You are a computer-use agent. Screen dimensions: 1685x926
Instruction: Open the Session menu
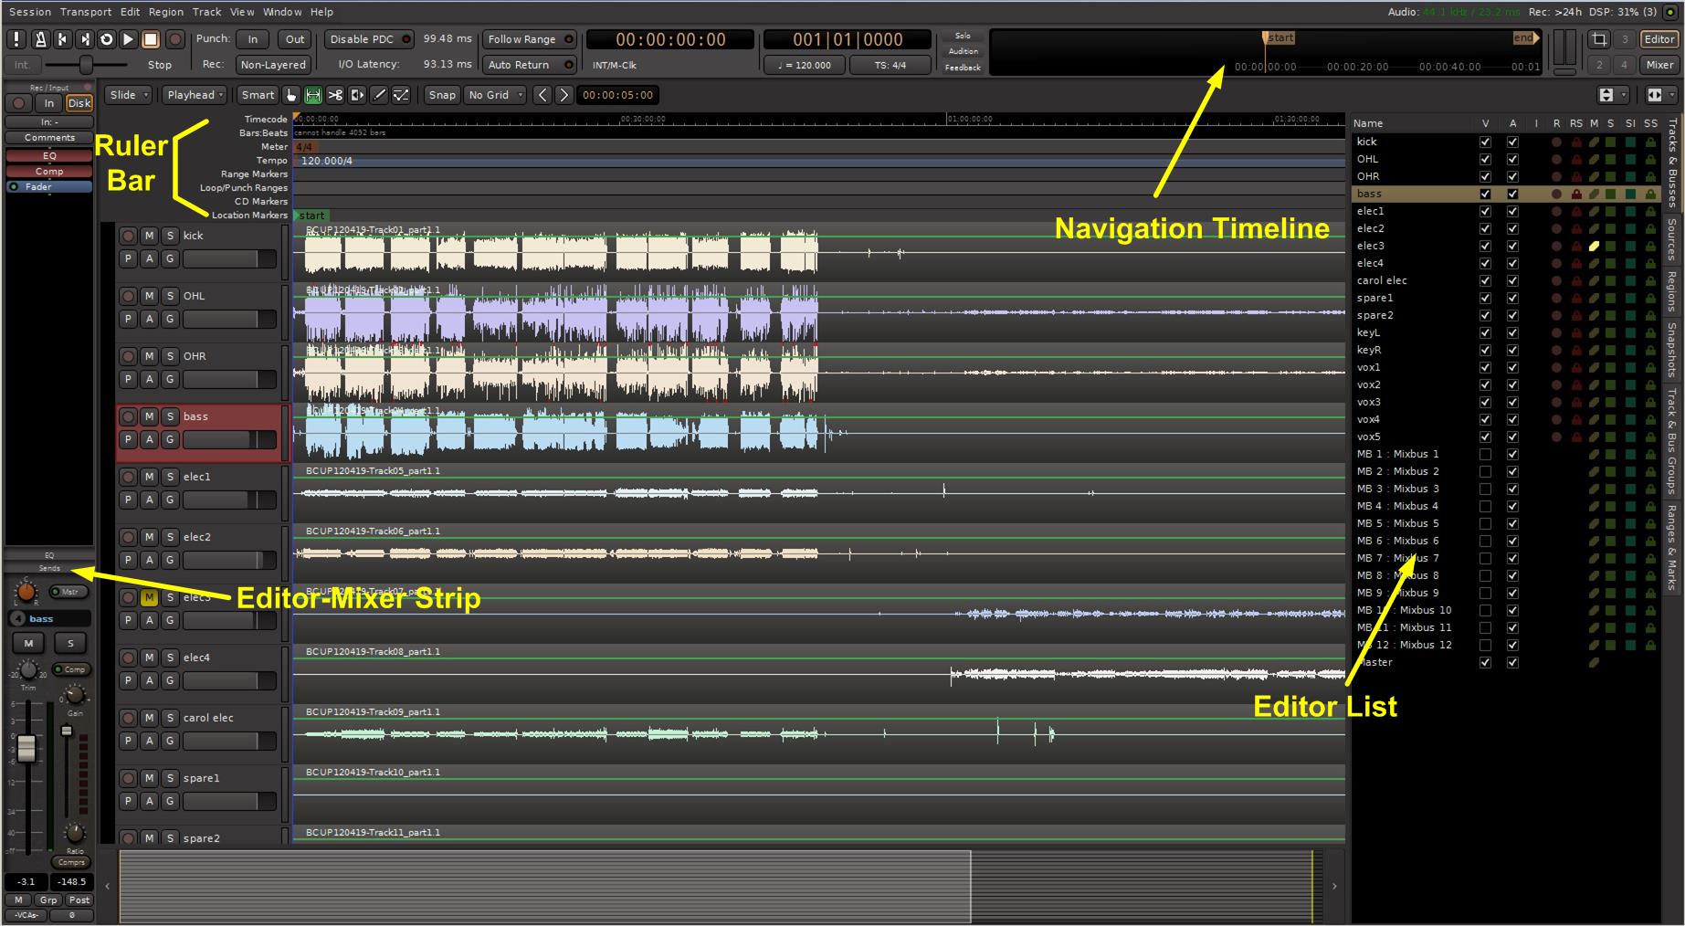click(30, 12)
